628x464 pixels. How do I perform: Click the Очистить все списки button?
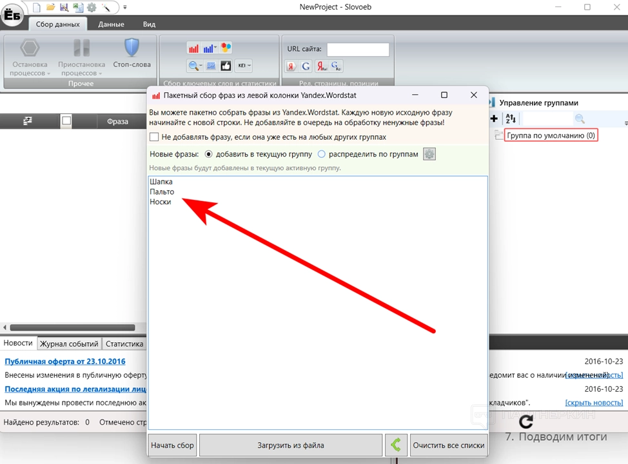[449, 445]
